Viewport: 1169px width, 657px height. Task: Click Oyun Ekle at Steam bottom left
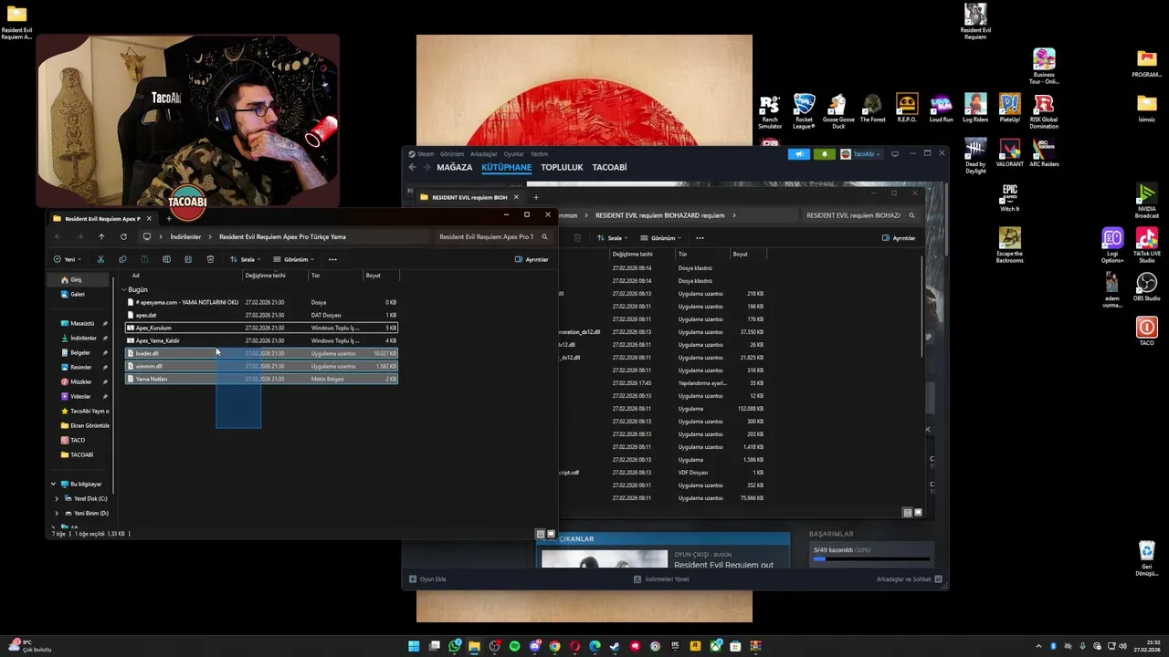point(427,579)
